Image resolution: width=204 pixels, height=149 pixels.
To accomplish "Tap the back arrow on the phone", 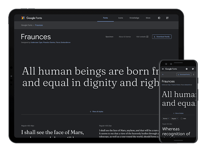I will pos(163,74).
